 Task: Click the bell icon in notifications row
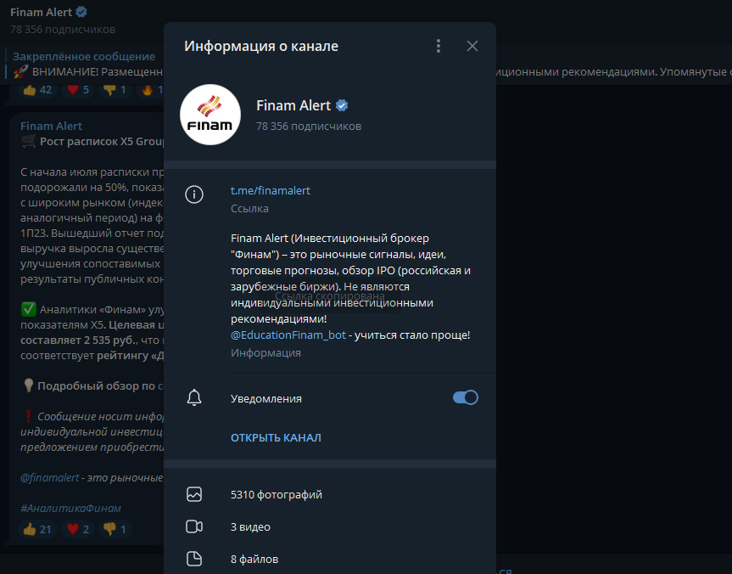point(194,397)
